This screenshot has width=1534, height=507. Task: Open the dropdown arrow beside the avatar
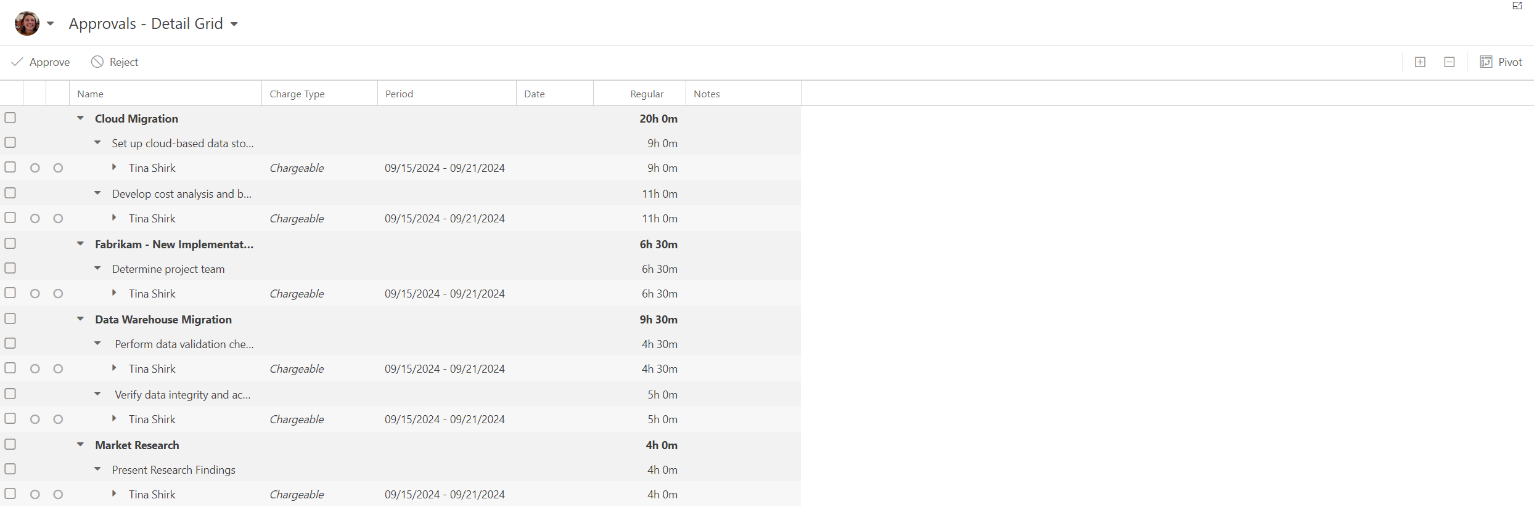(51, 23)
